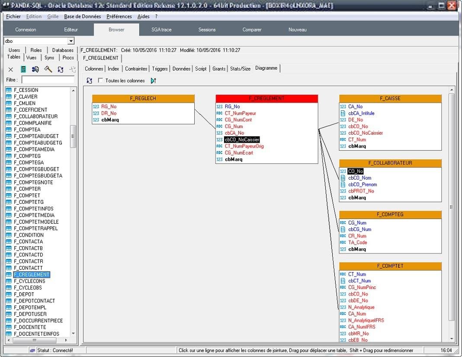
Task: Open the Base de Données menu
Action: tap(82, 16)
